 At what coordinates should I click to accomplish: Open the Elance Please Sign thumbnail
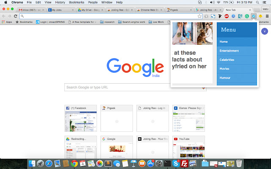coord(188,118)
